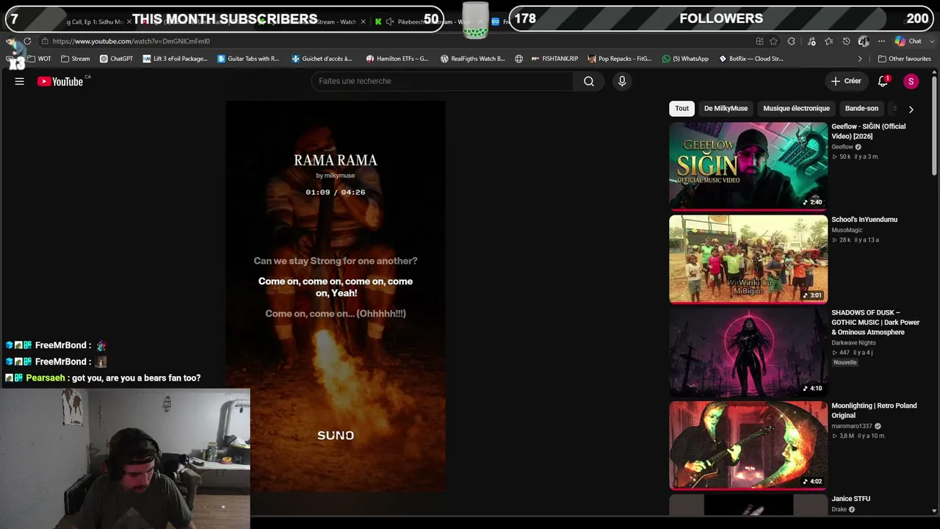940x529 pixels.
Task: Click the 01:09 / 04:26 timestamp text
Action: 336,192
